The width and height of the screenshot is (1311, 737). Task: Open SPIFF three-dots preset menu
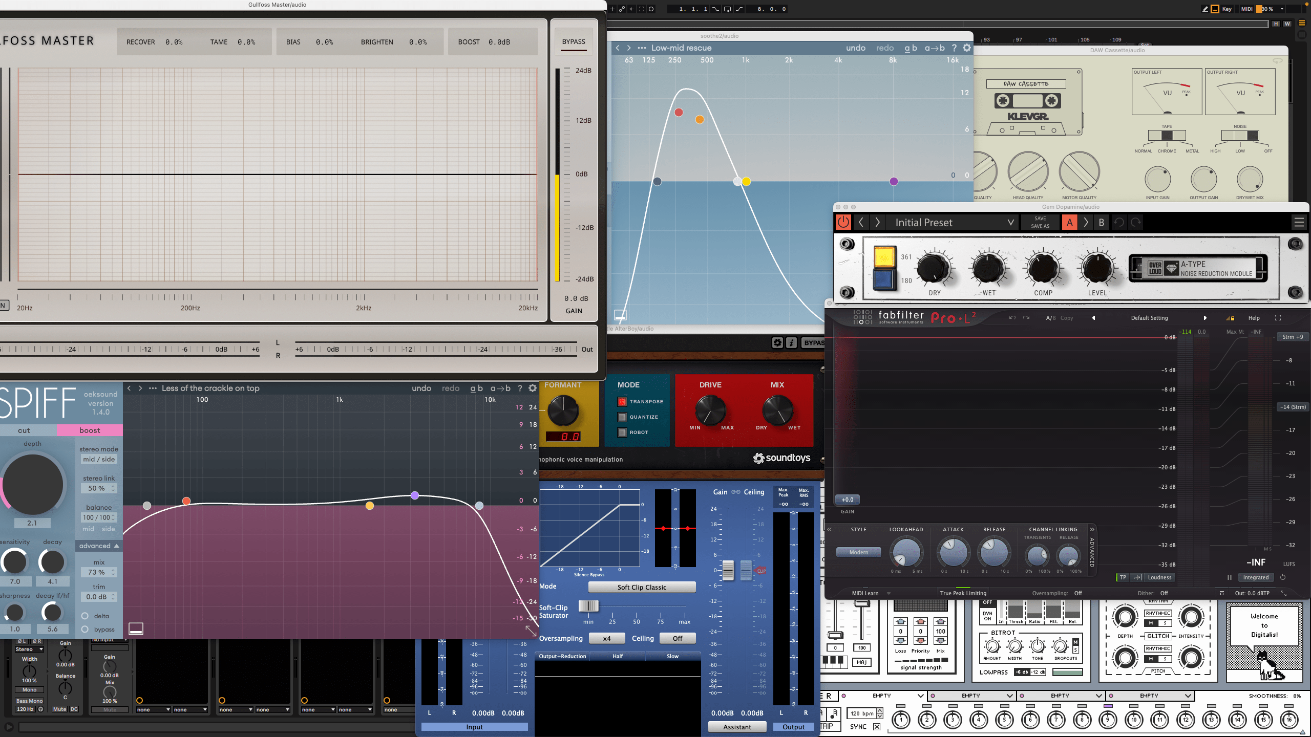click(x=153, y=388)
